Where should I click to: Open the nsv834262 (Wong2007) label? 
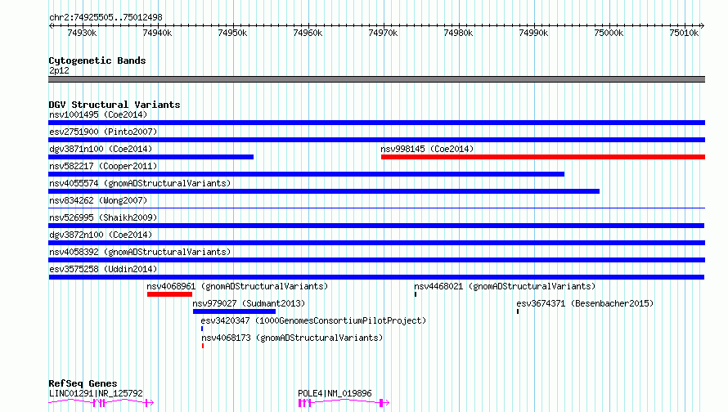pyautogui.click(x=98, y=200)
